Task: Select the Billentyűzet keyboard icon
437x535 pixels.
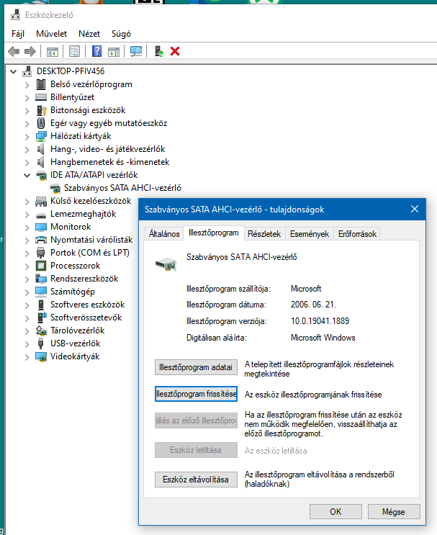Action: coord(41,97)
